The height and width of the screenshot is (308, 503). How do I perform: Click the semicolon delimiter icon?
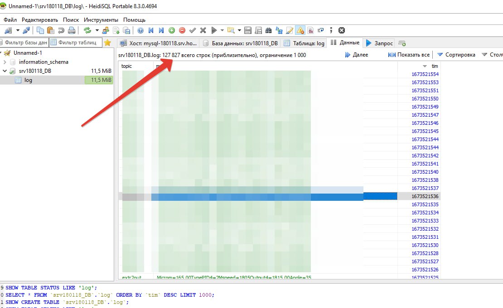coord(331,30)
